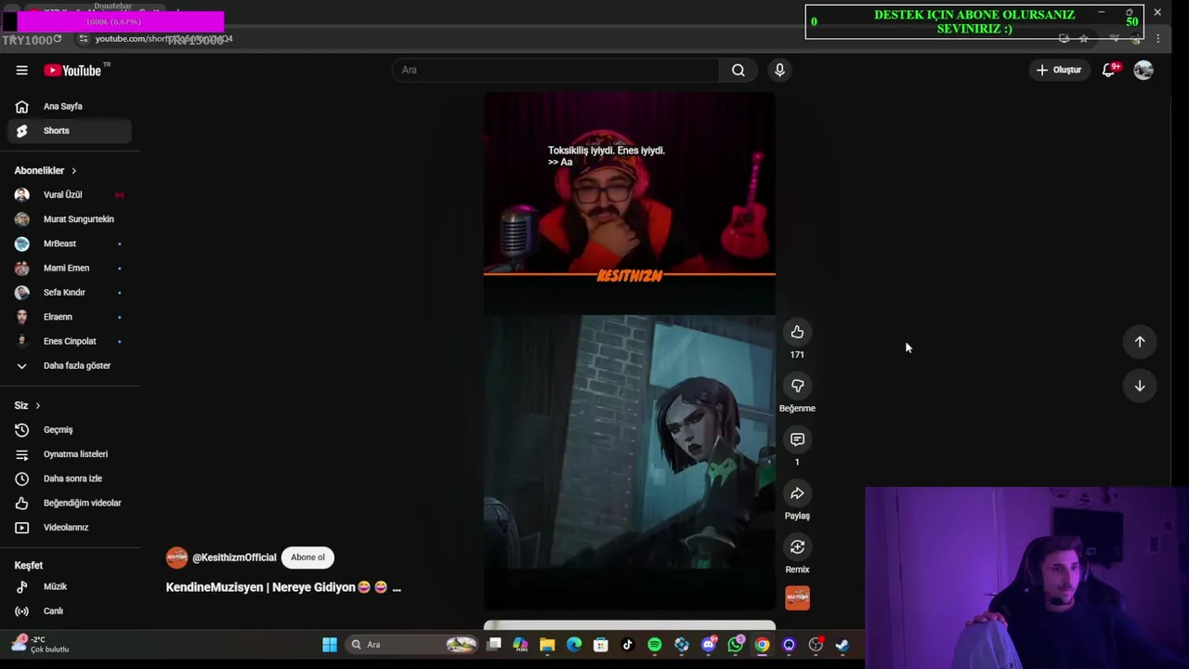
Task: Open the Chrome three-dot menu
Action: pyautogui.click(x=1157, y=39)
